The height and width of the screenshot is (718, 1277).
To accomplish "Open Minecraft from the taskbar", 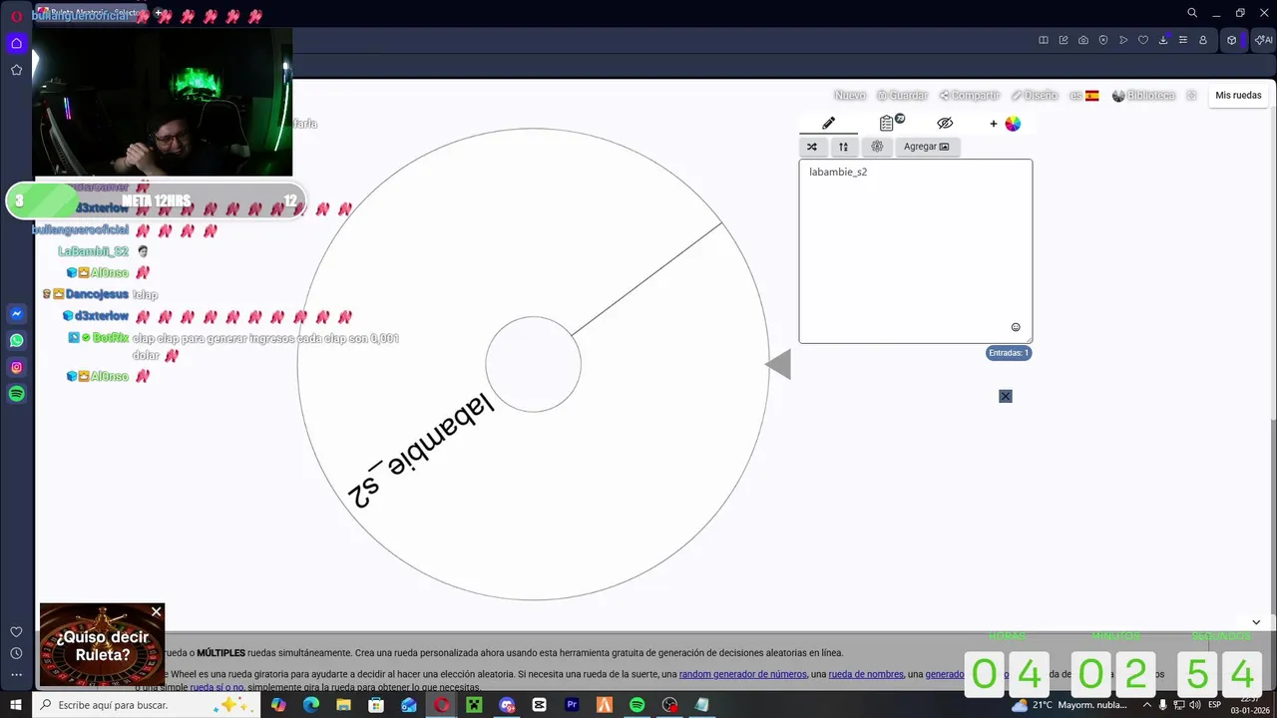I will pyautogui.click(x=474, y=705).
